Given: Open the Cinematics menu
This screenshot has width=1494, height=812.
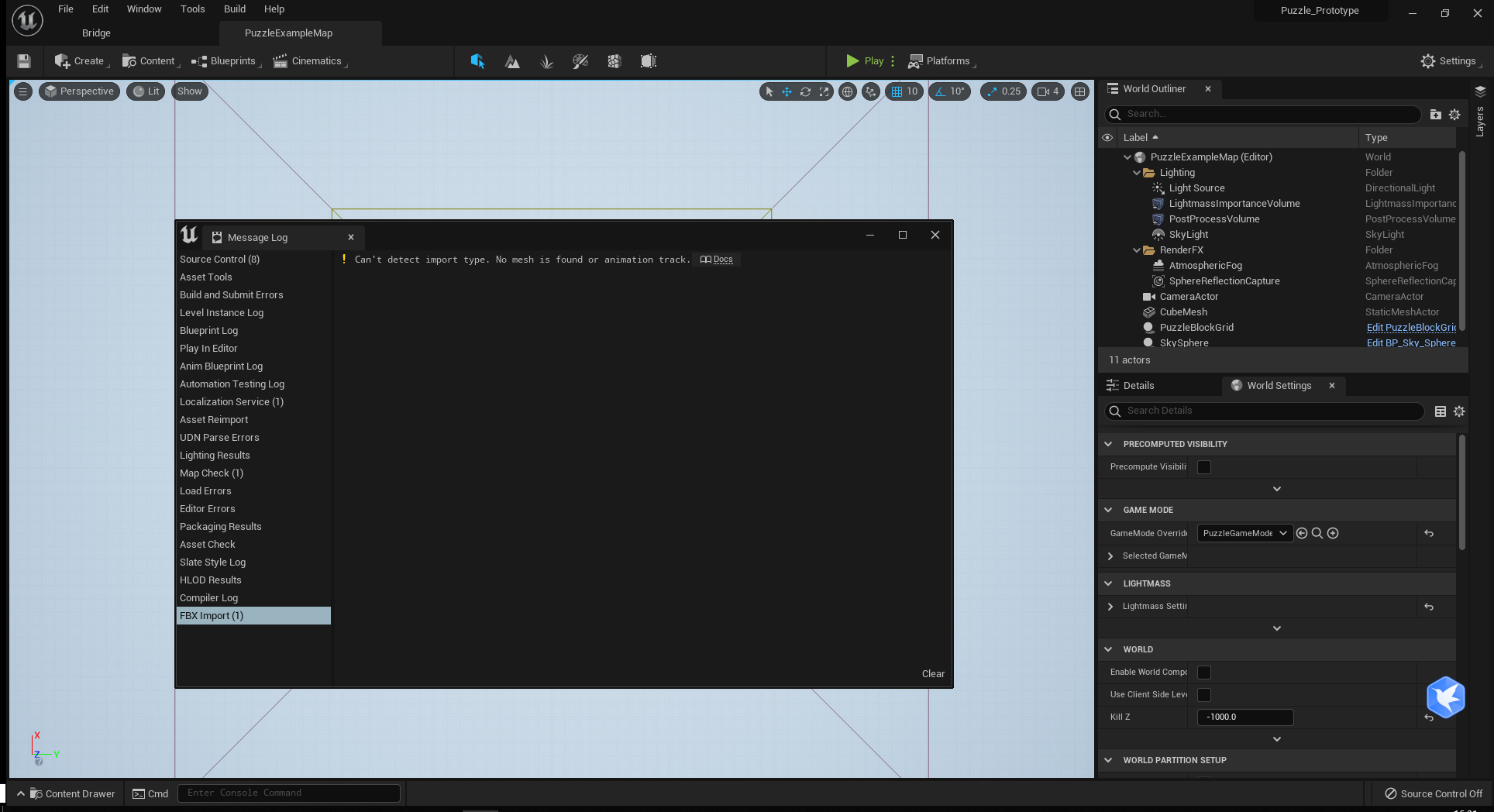Looking at the screenshot, I should click(x=309, y=61).
